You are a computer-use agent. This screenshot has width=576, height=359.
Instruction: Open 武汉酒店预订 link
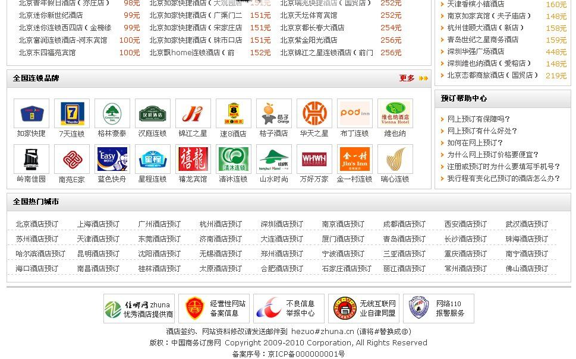coord(527,224)
